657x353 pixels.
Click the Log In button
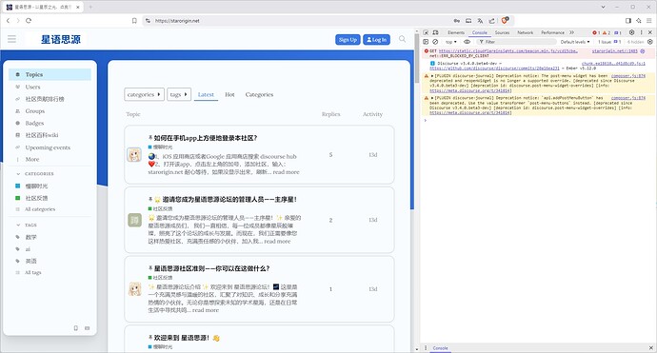(x=376, y=39)
